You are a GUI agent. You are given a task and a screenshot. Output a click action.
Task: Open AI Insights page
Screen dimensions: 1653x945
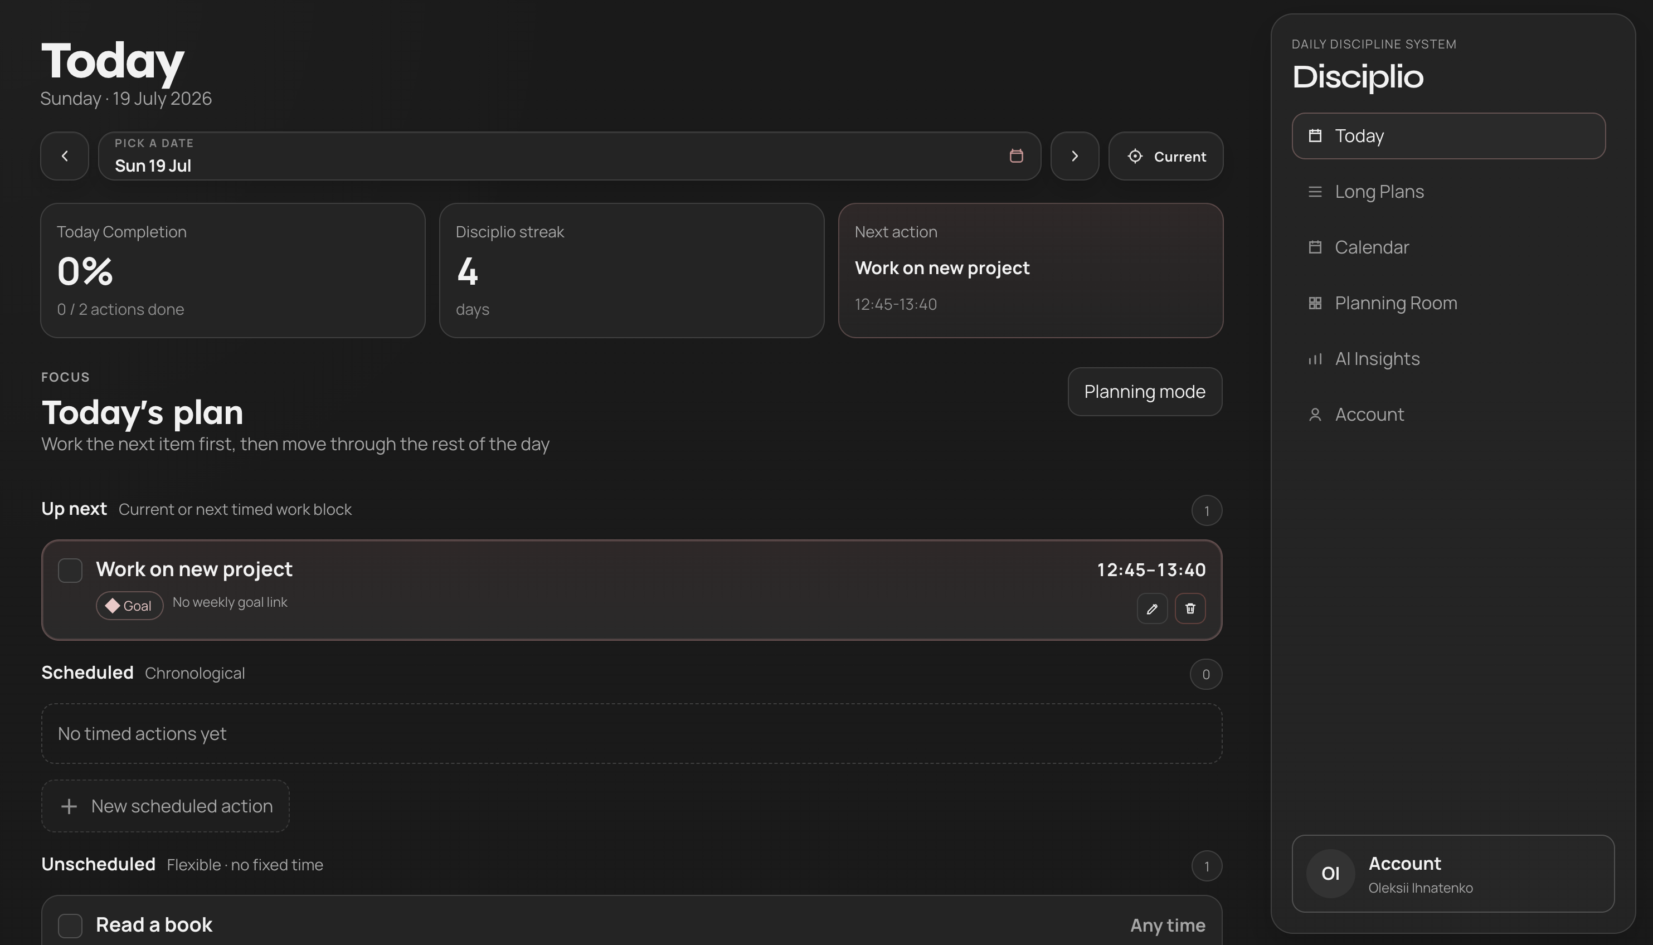[1448, 359]
